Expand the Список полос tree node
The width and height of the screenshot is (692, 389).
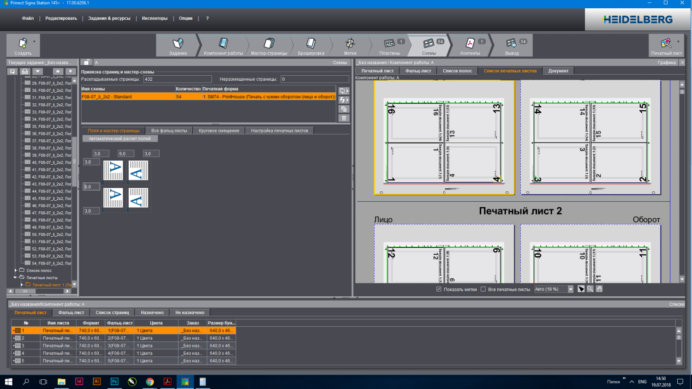(x=16, y=270)
